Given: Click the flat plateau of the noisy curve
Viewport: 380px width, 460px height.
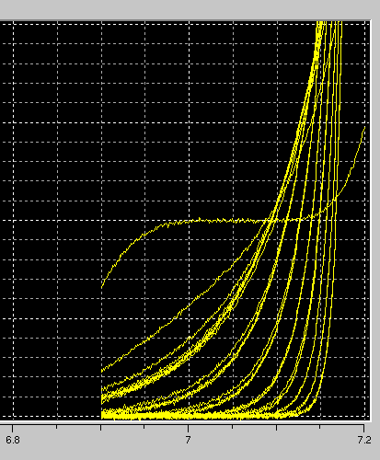Looking at the screenshot, I should pos(221,220).
